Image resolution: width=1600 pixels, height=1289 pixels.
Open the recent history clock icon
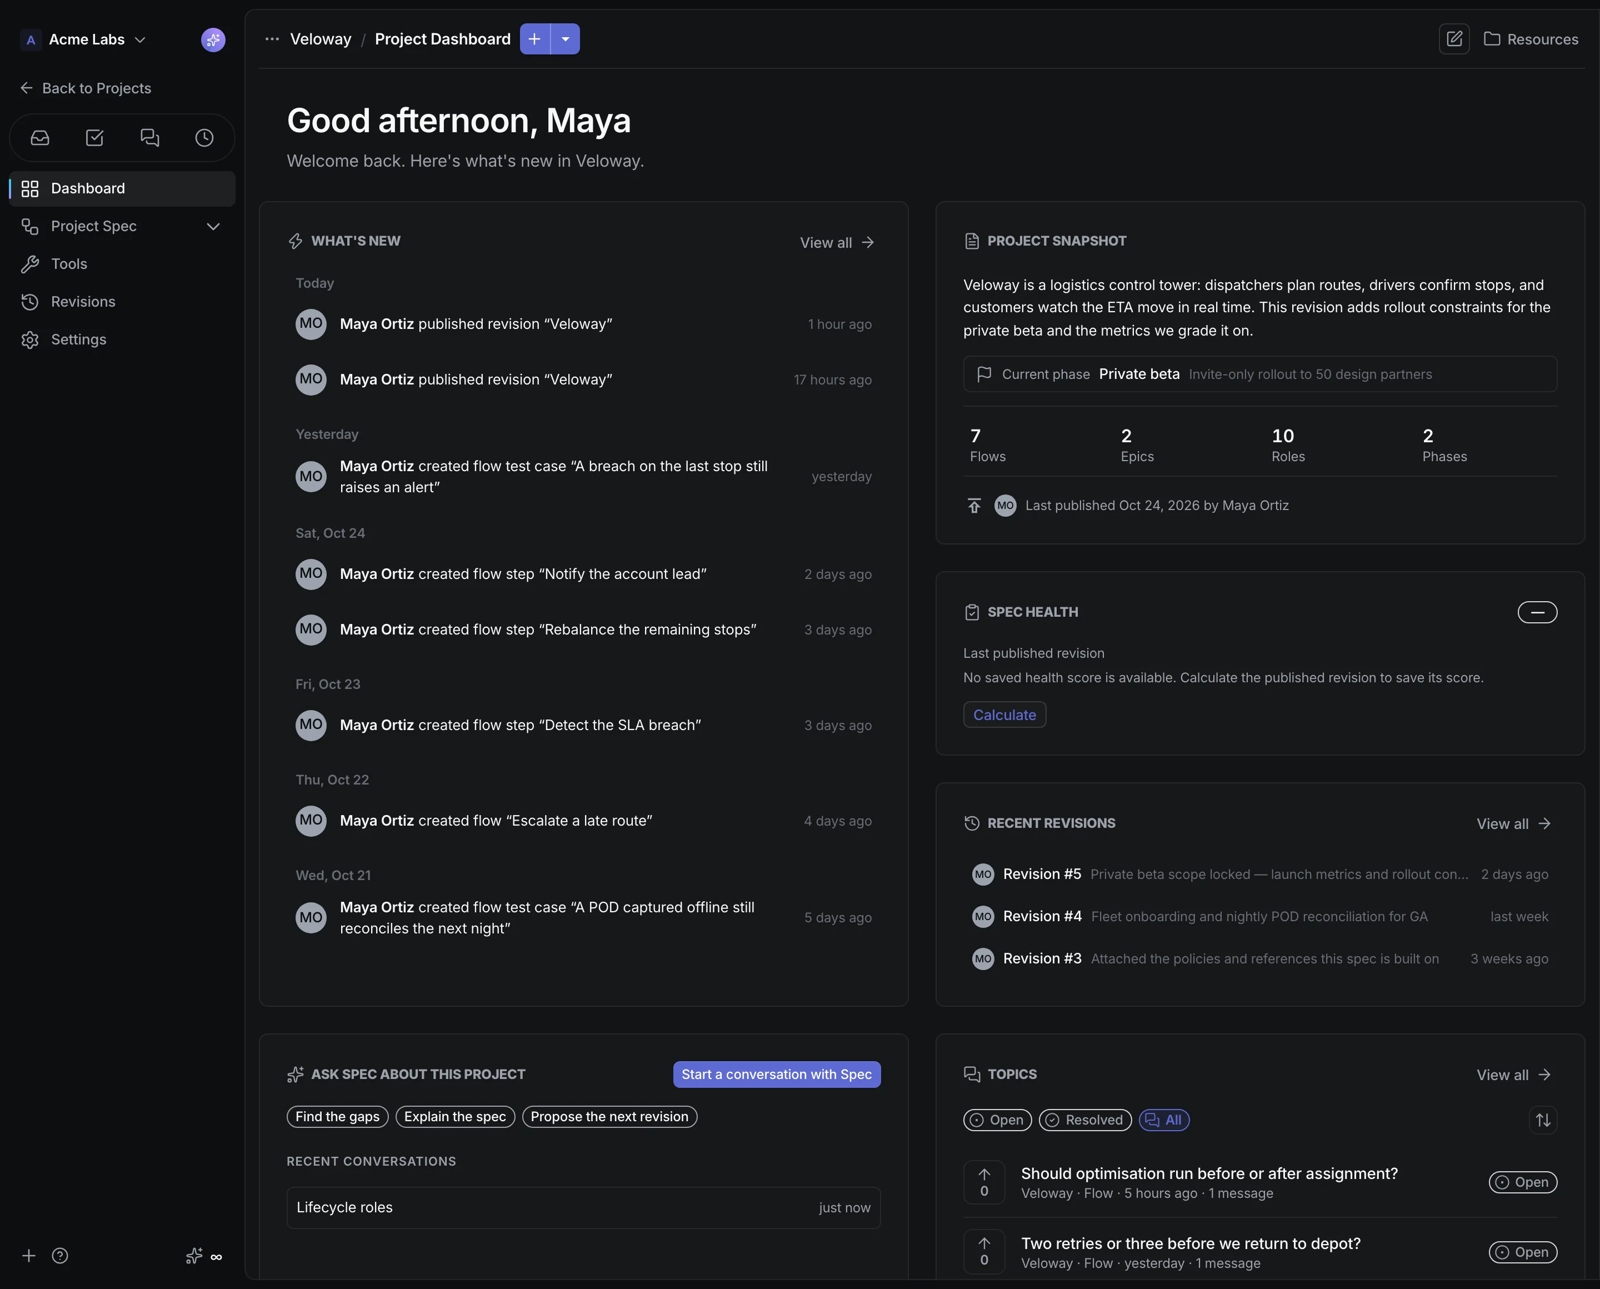(x=204, y=138)
